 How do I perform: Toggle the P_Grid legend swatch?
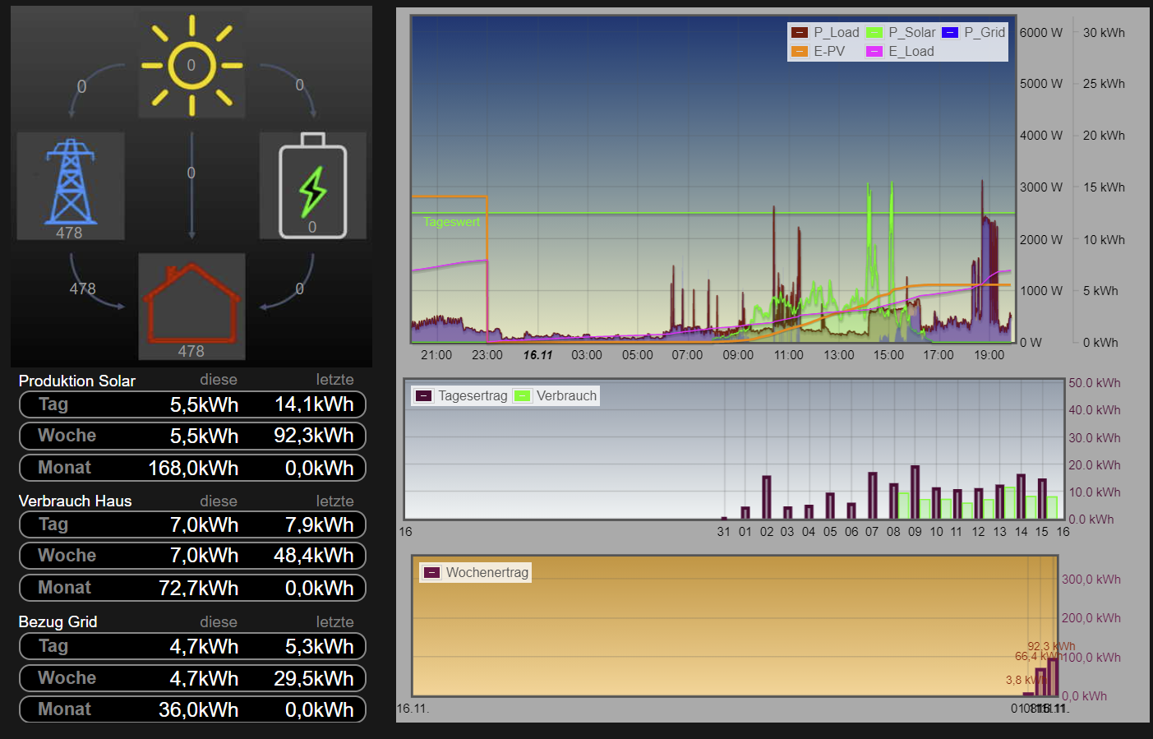[950, 32]
